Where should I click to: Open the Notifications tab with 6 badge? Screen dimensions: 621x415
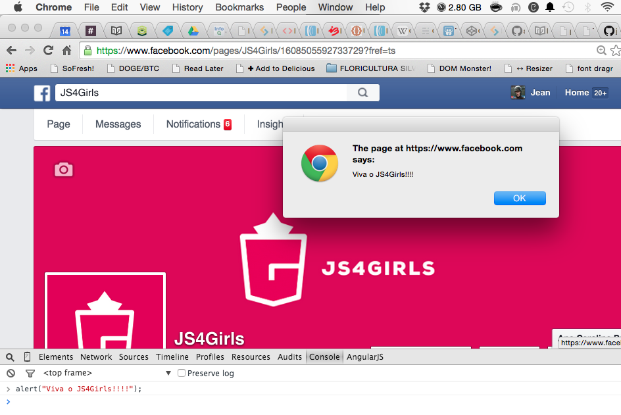click(x=199, y=124)
